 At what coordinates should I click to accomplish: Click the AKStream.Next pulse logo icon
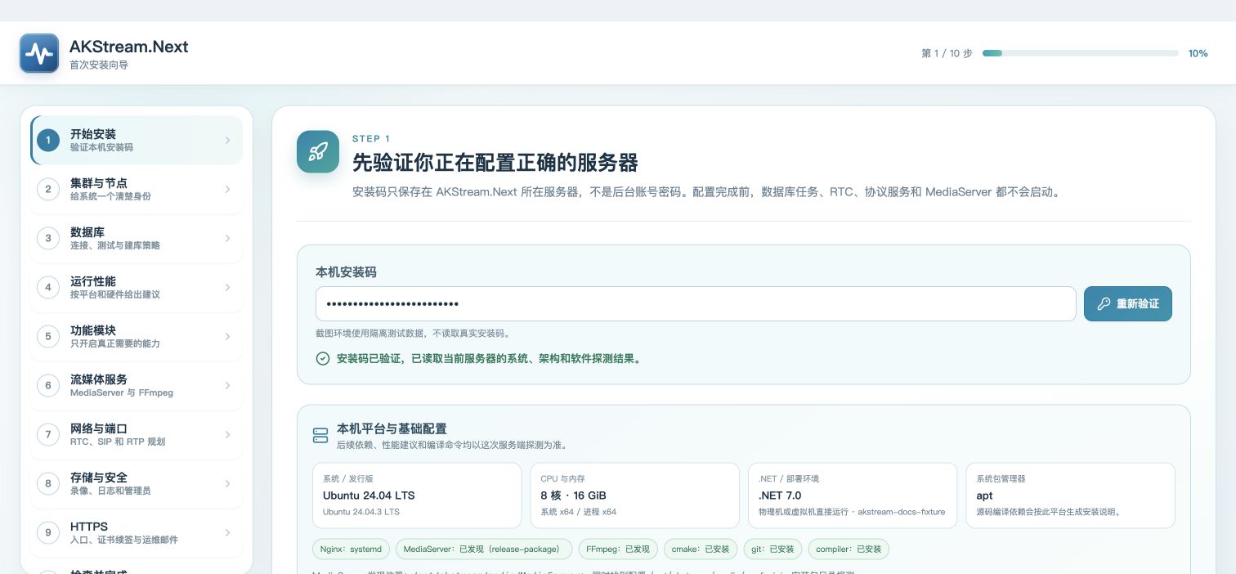(x=39, y=53)
